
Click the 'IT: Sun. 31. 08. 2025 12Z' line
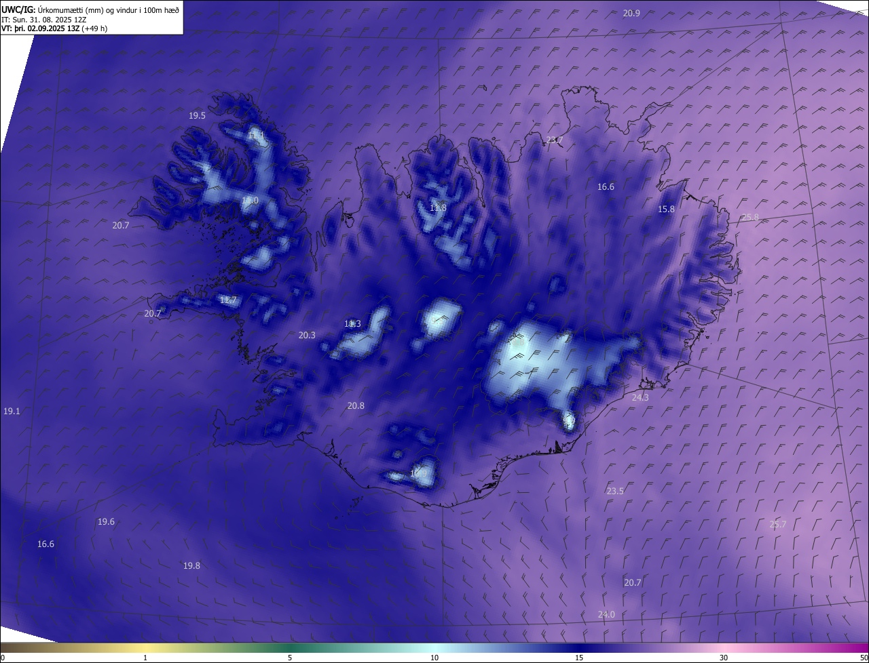point(44,19)
